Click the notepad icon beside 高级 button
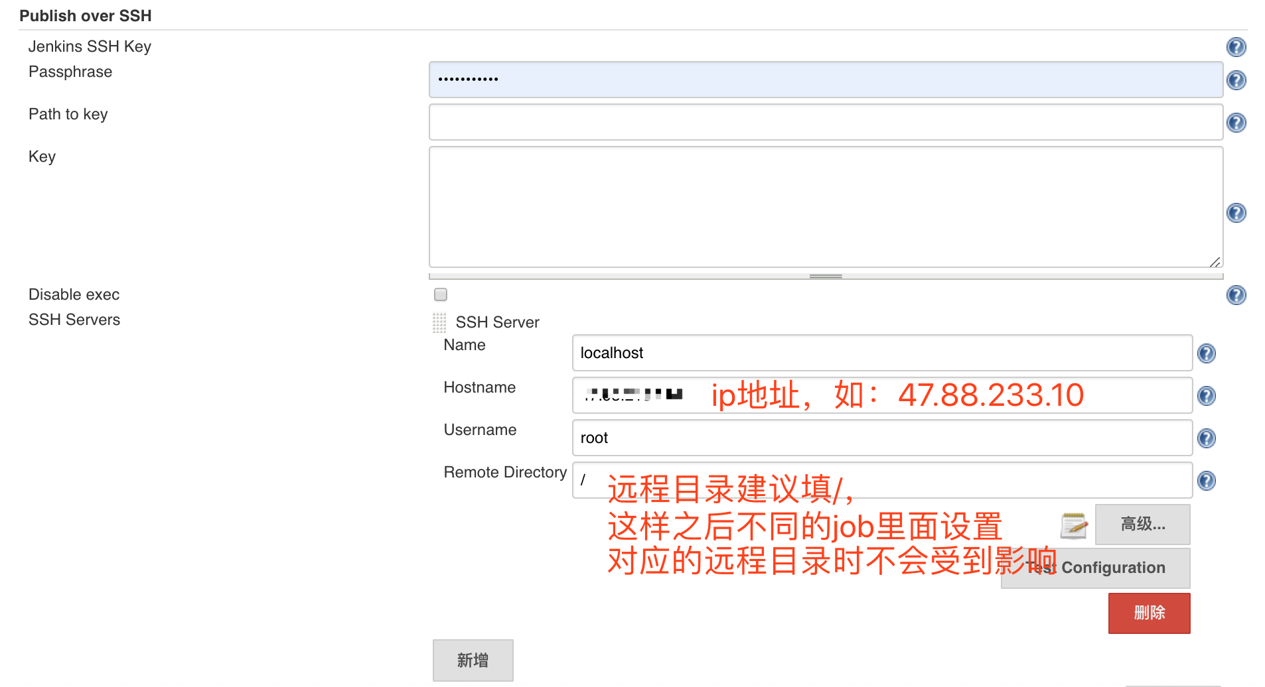This screenshot has width=1265, height=687. [x=1074, y=525]
